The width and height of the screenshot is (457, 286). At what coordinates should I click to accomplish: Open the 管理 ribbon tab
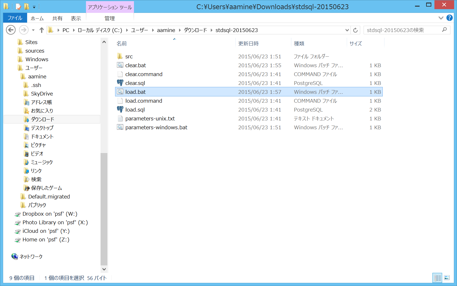click(x=110, y=18)
